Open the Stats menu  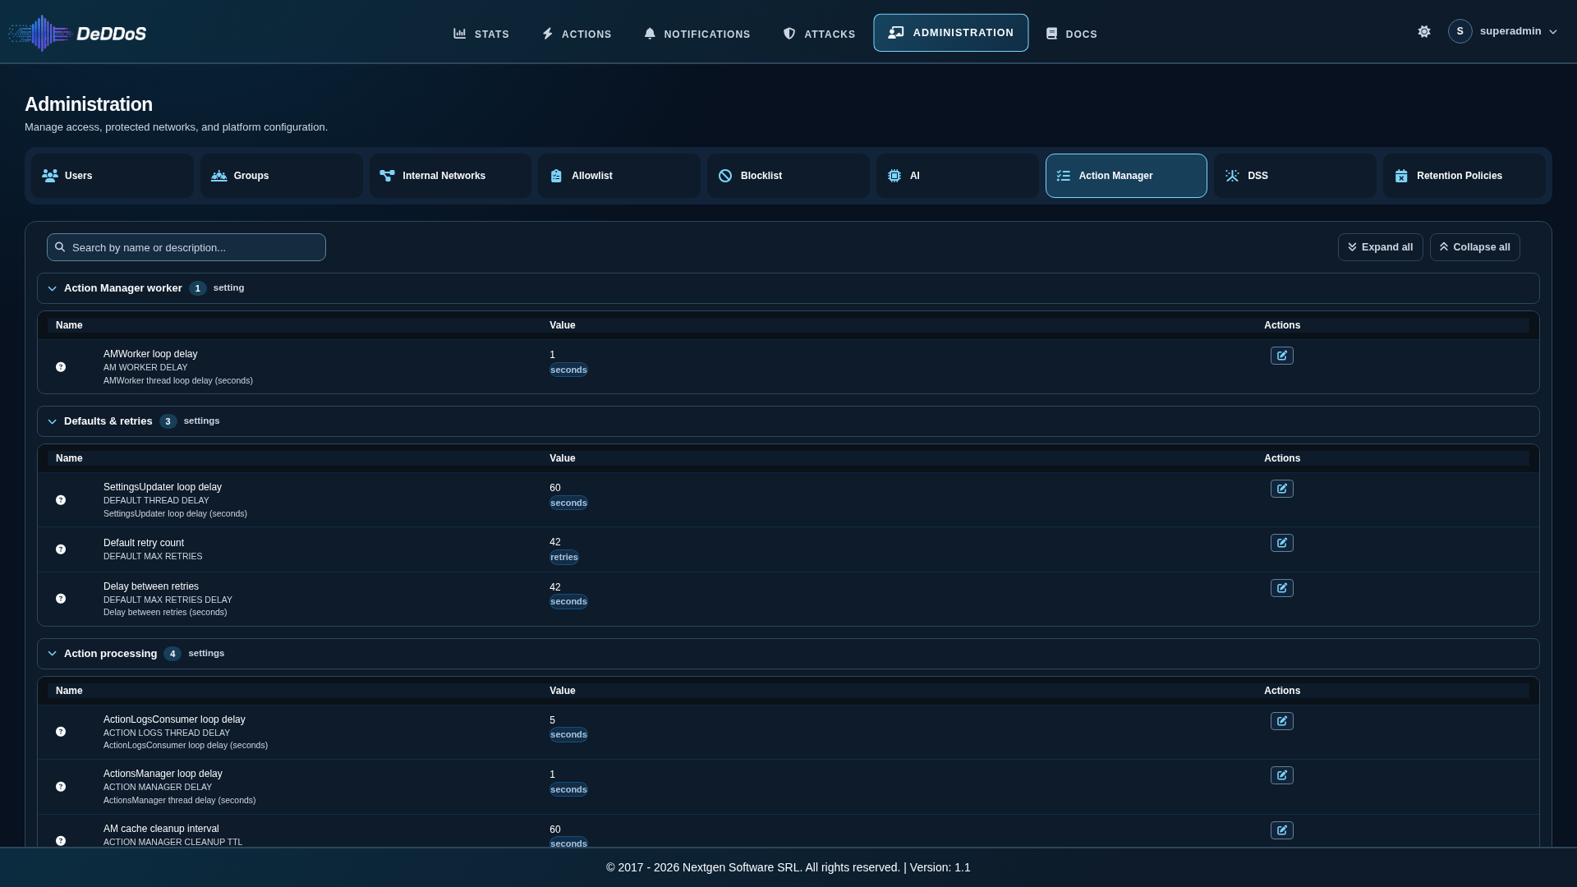click(481, 34)
